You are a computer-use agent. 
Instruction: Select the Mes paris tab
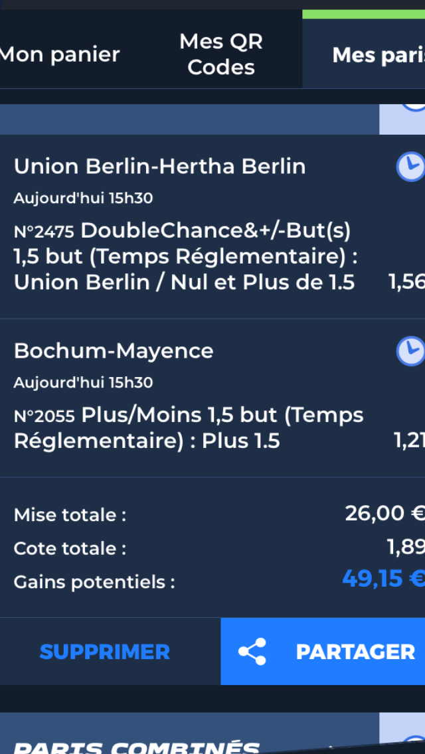pos(379,55)
